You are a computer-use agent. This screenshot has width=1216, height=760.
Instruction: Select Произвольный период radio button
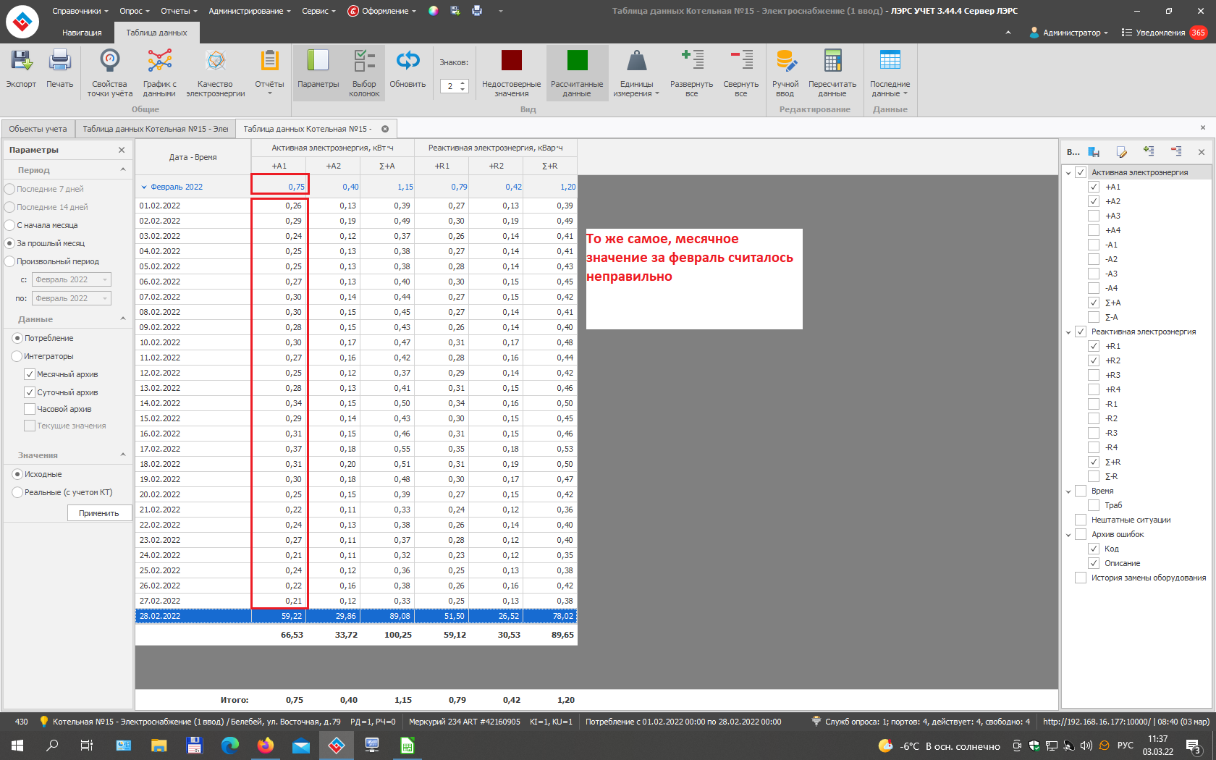click(x=10, y=261)
